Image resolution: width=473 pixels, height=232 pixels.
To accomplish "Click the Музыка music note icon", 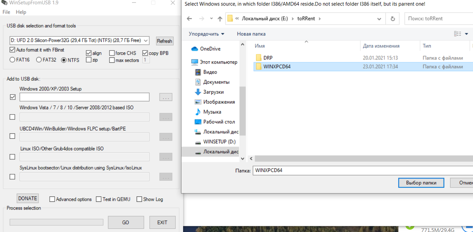I will click(x=198, y=112).
